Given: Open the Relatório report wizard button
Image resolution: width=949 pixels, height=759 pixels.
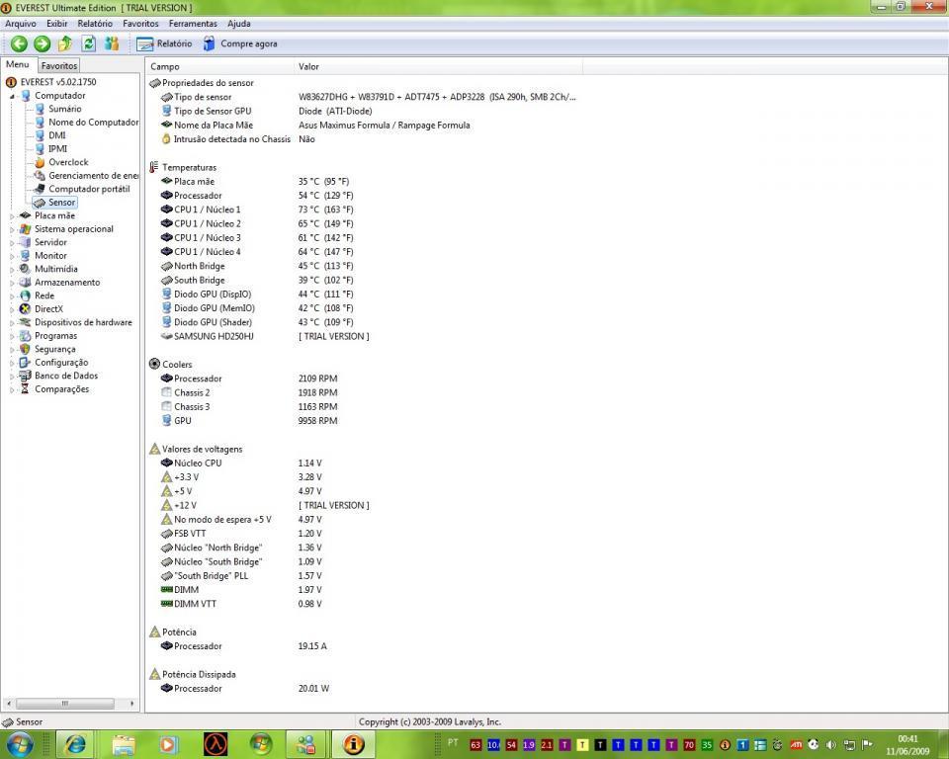Looking at the screenshot, I should [x=164, y=43].
